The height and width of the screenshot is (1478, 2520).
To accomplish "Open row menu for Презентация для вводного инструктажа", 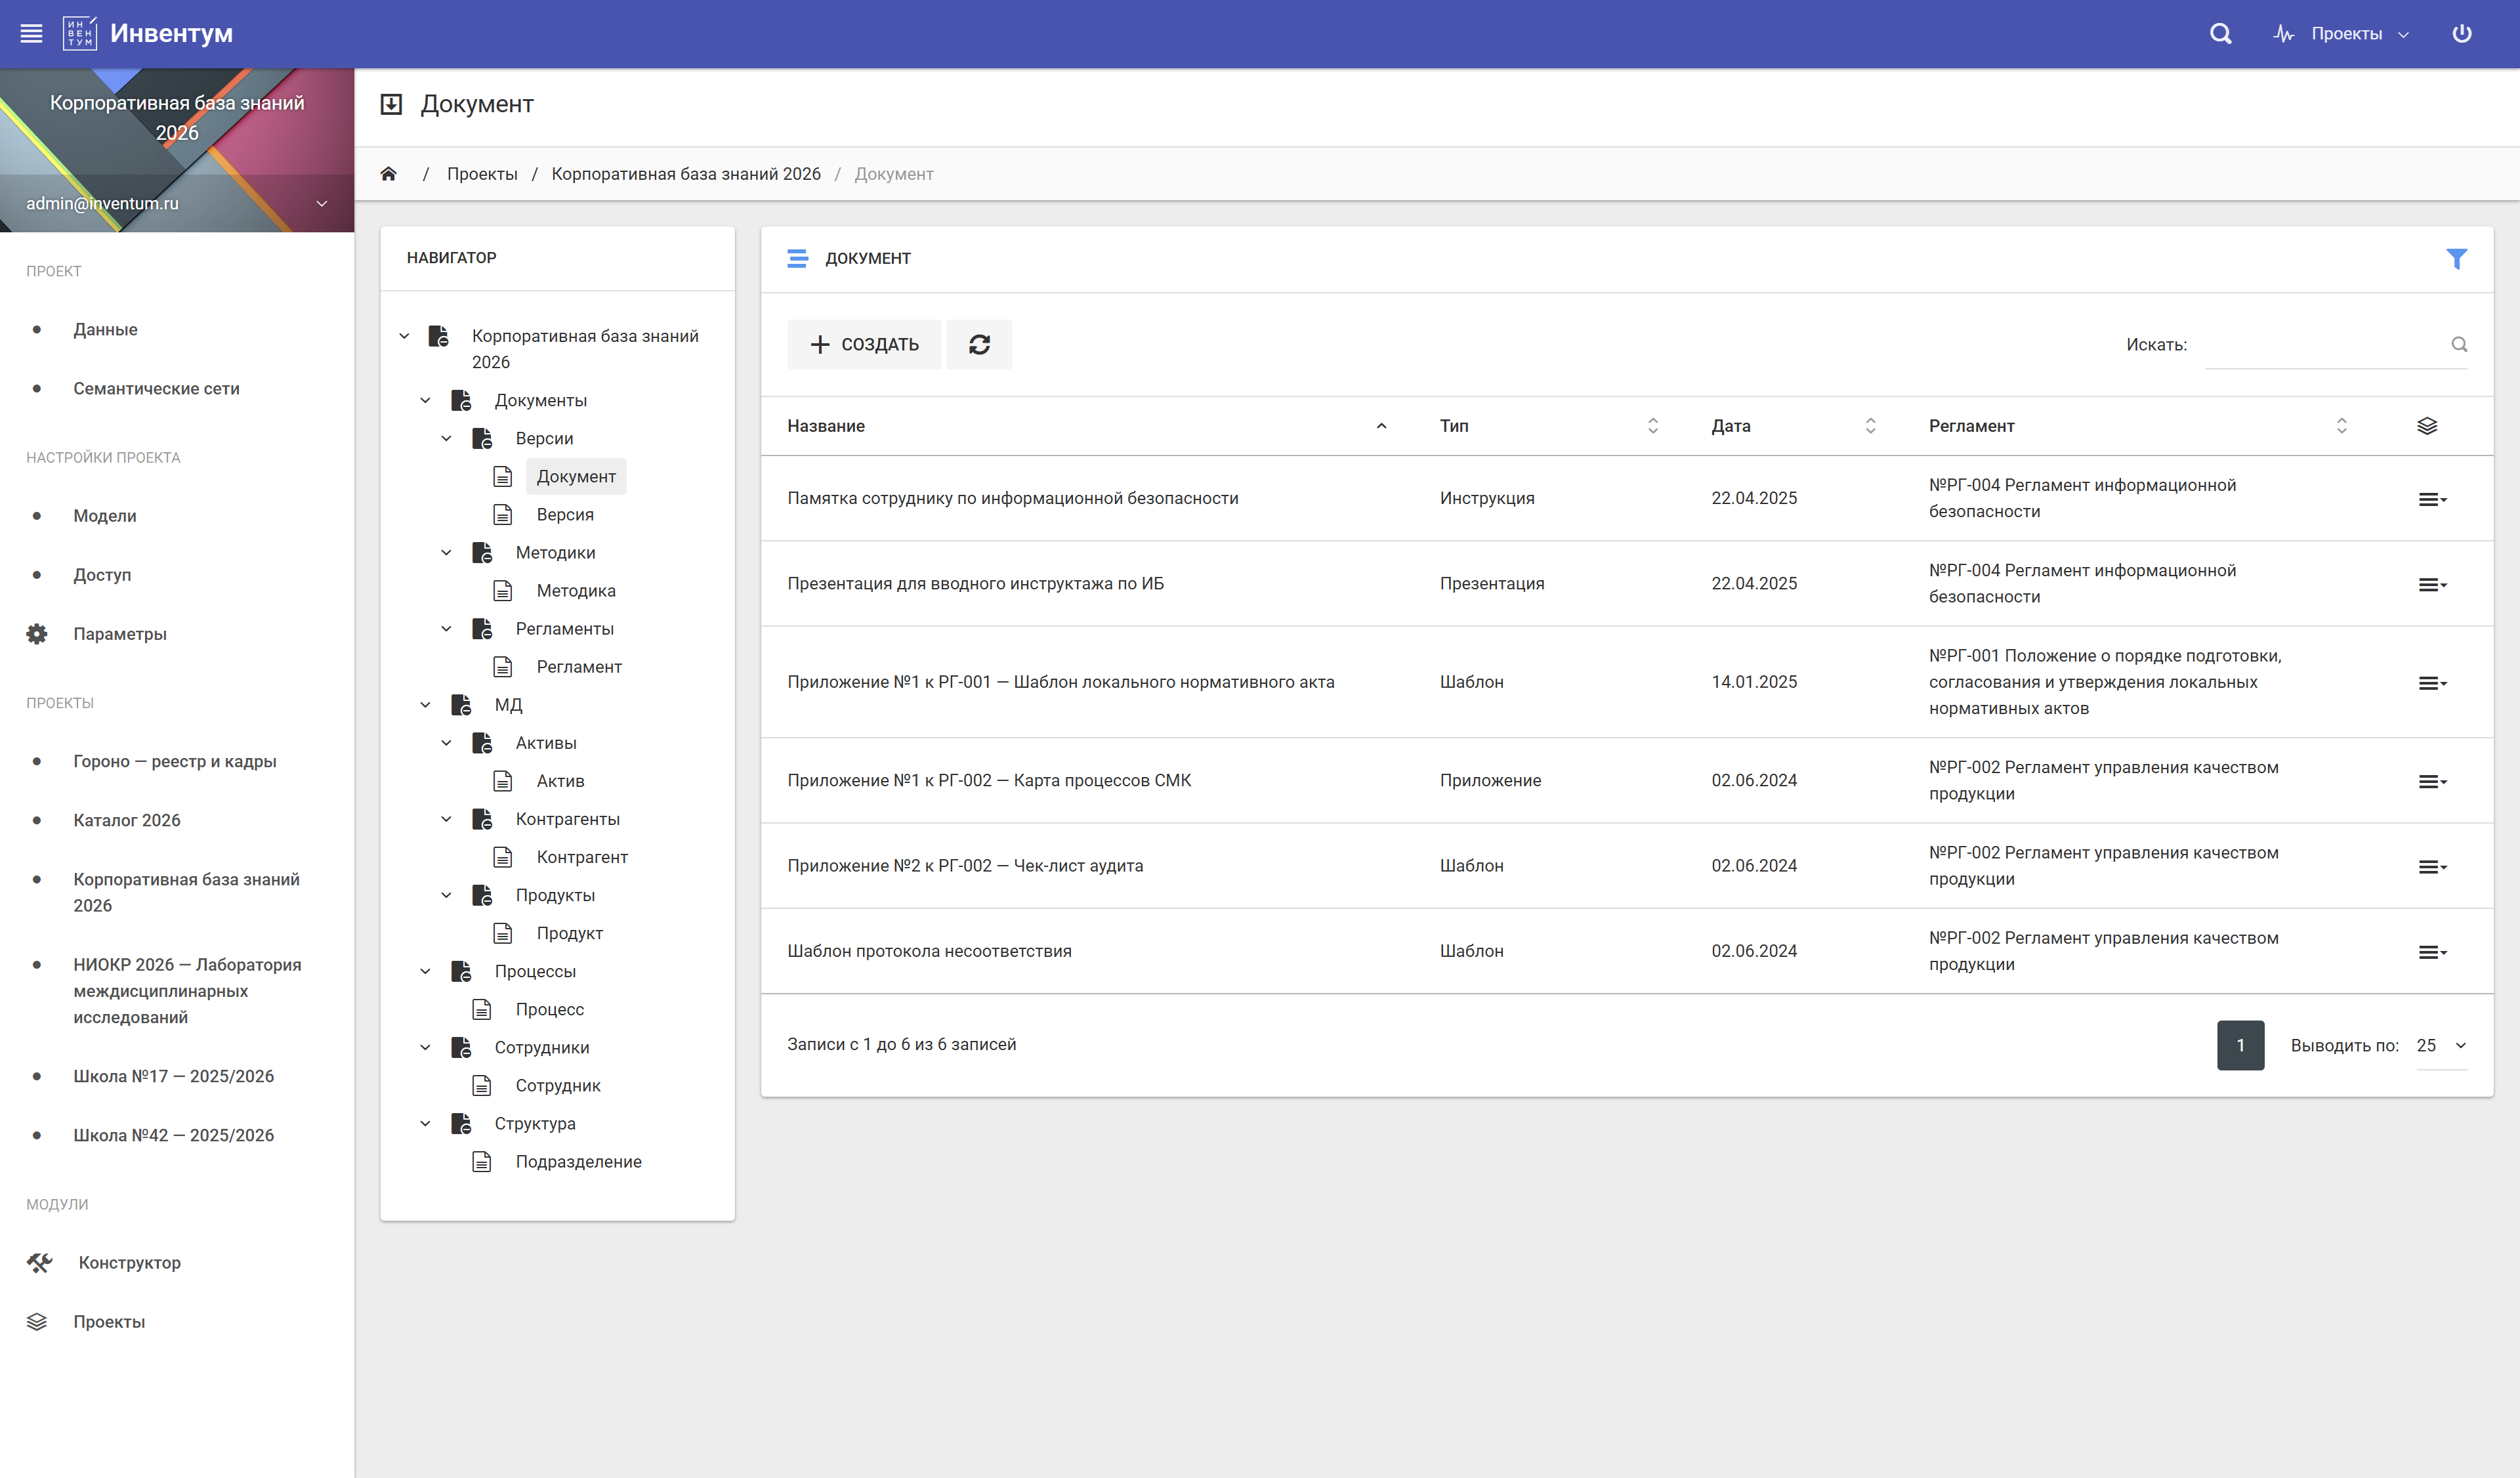I will click(x=2432, y=584).
